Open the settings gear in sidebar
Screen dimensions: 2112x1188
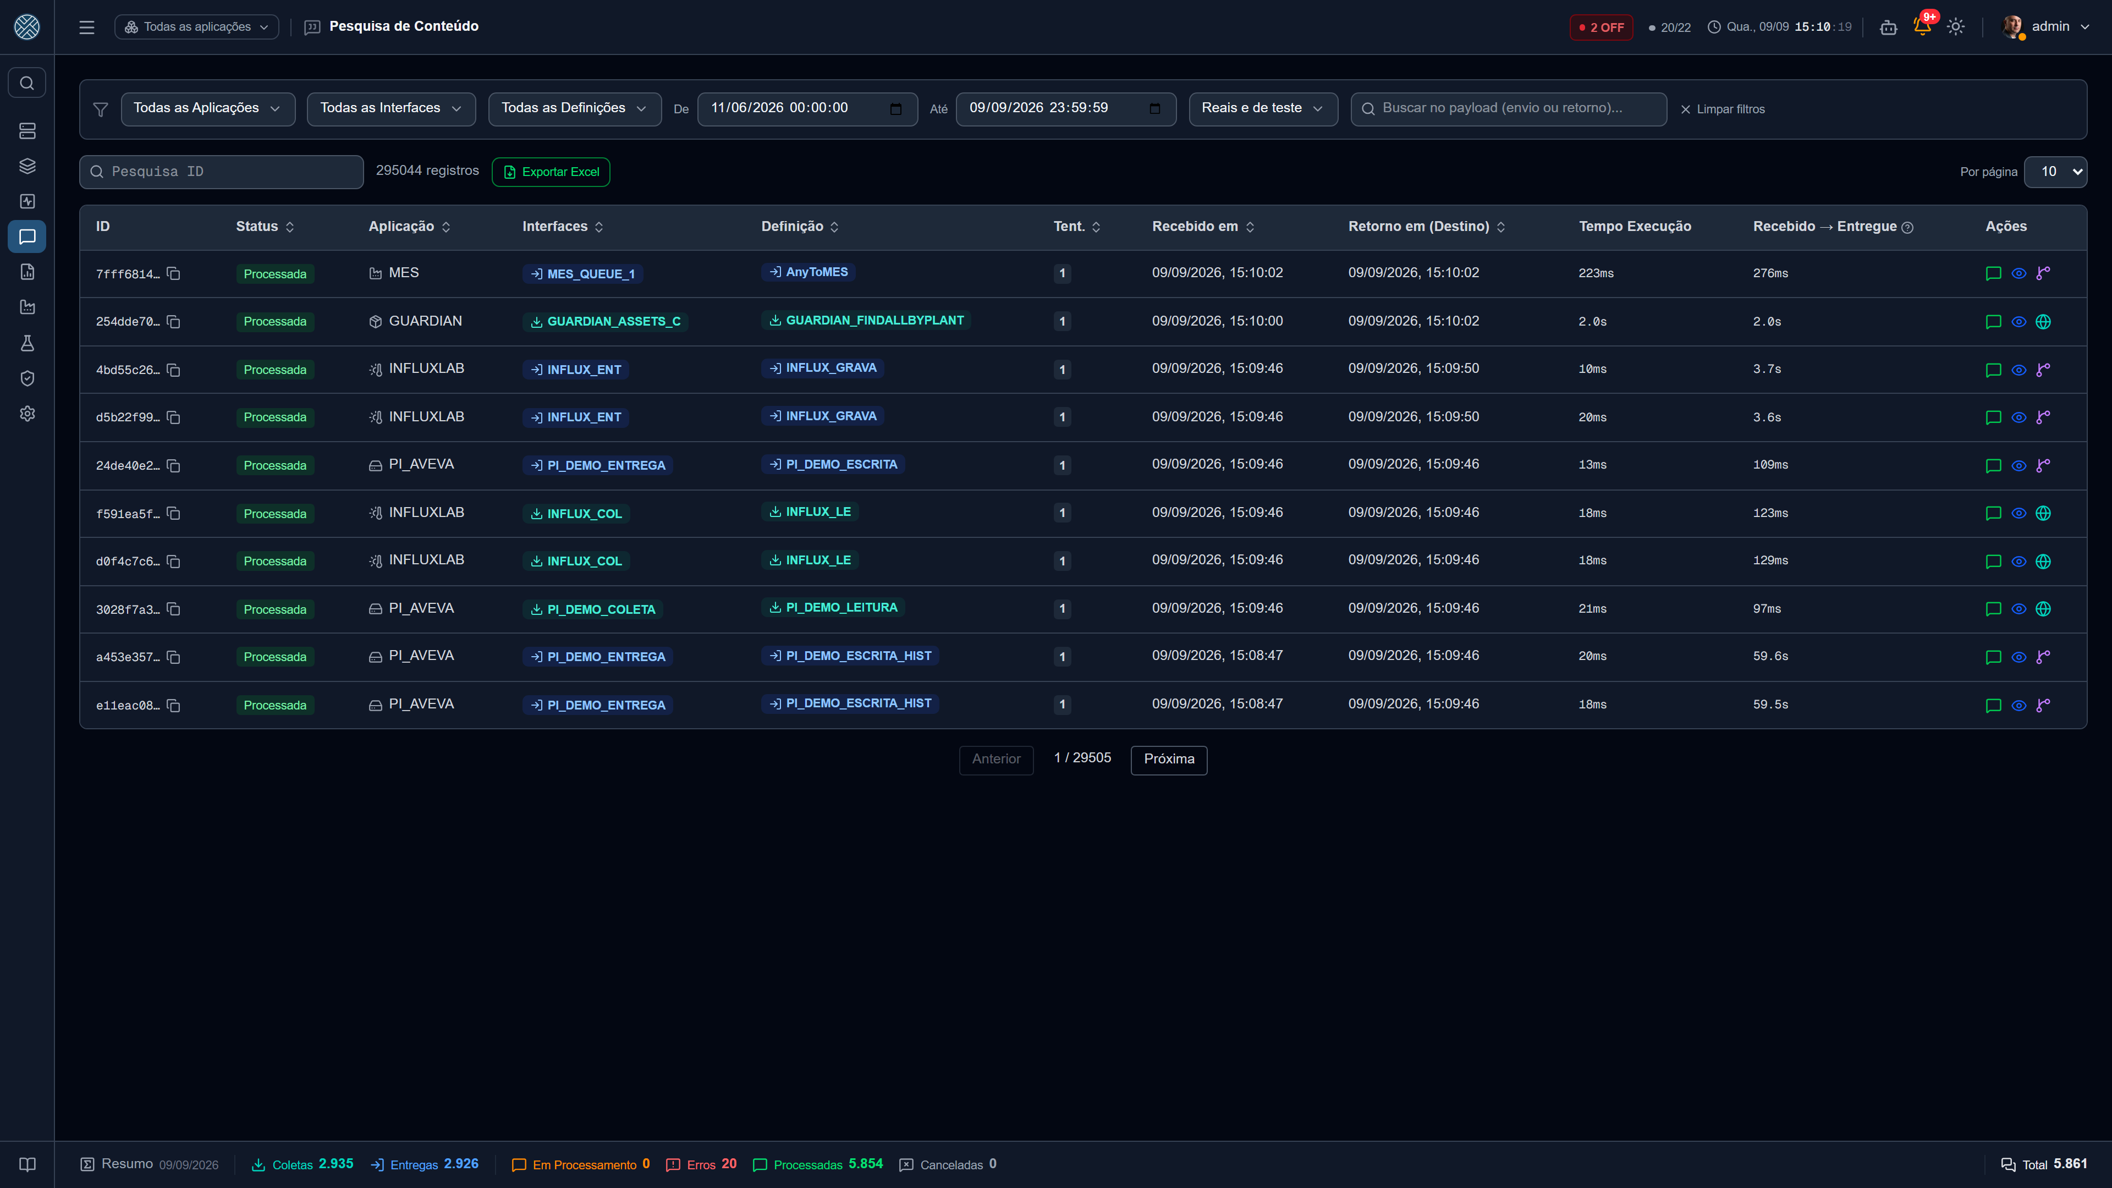[x=27, y=413]
